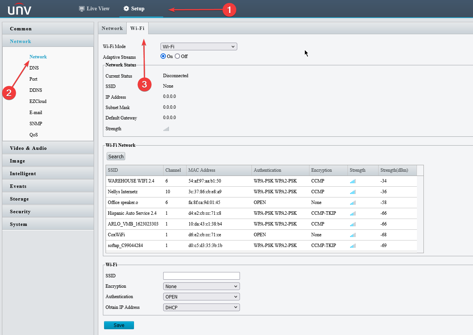The height and width of the screenshot is (335, 473).
Task: Click the SSID column header
Action: 135,170
